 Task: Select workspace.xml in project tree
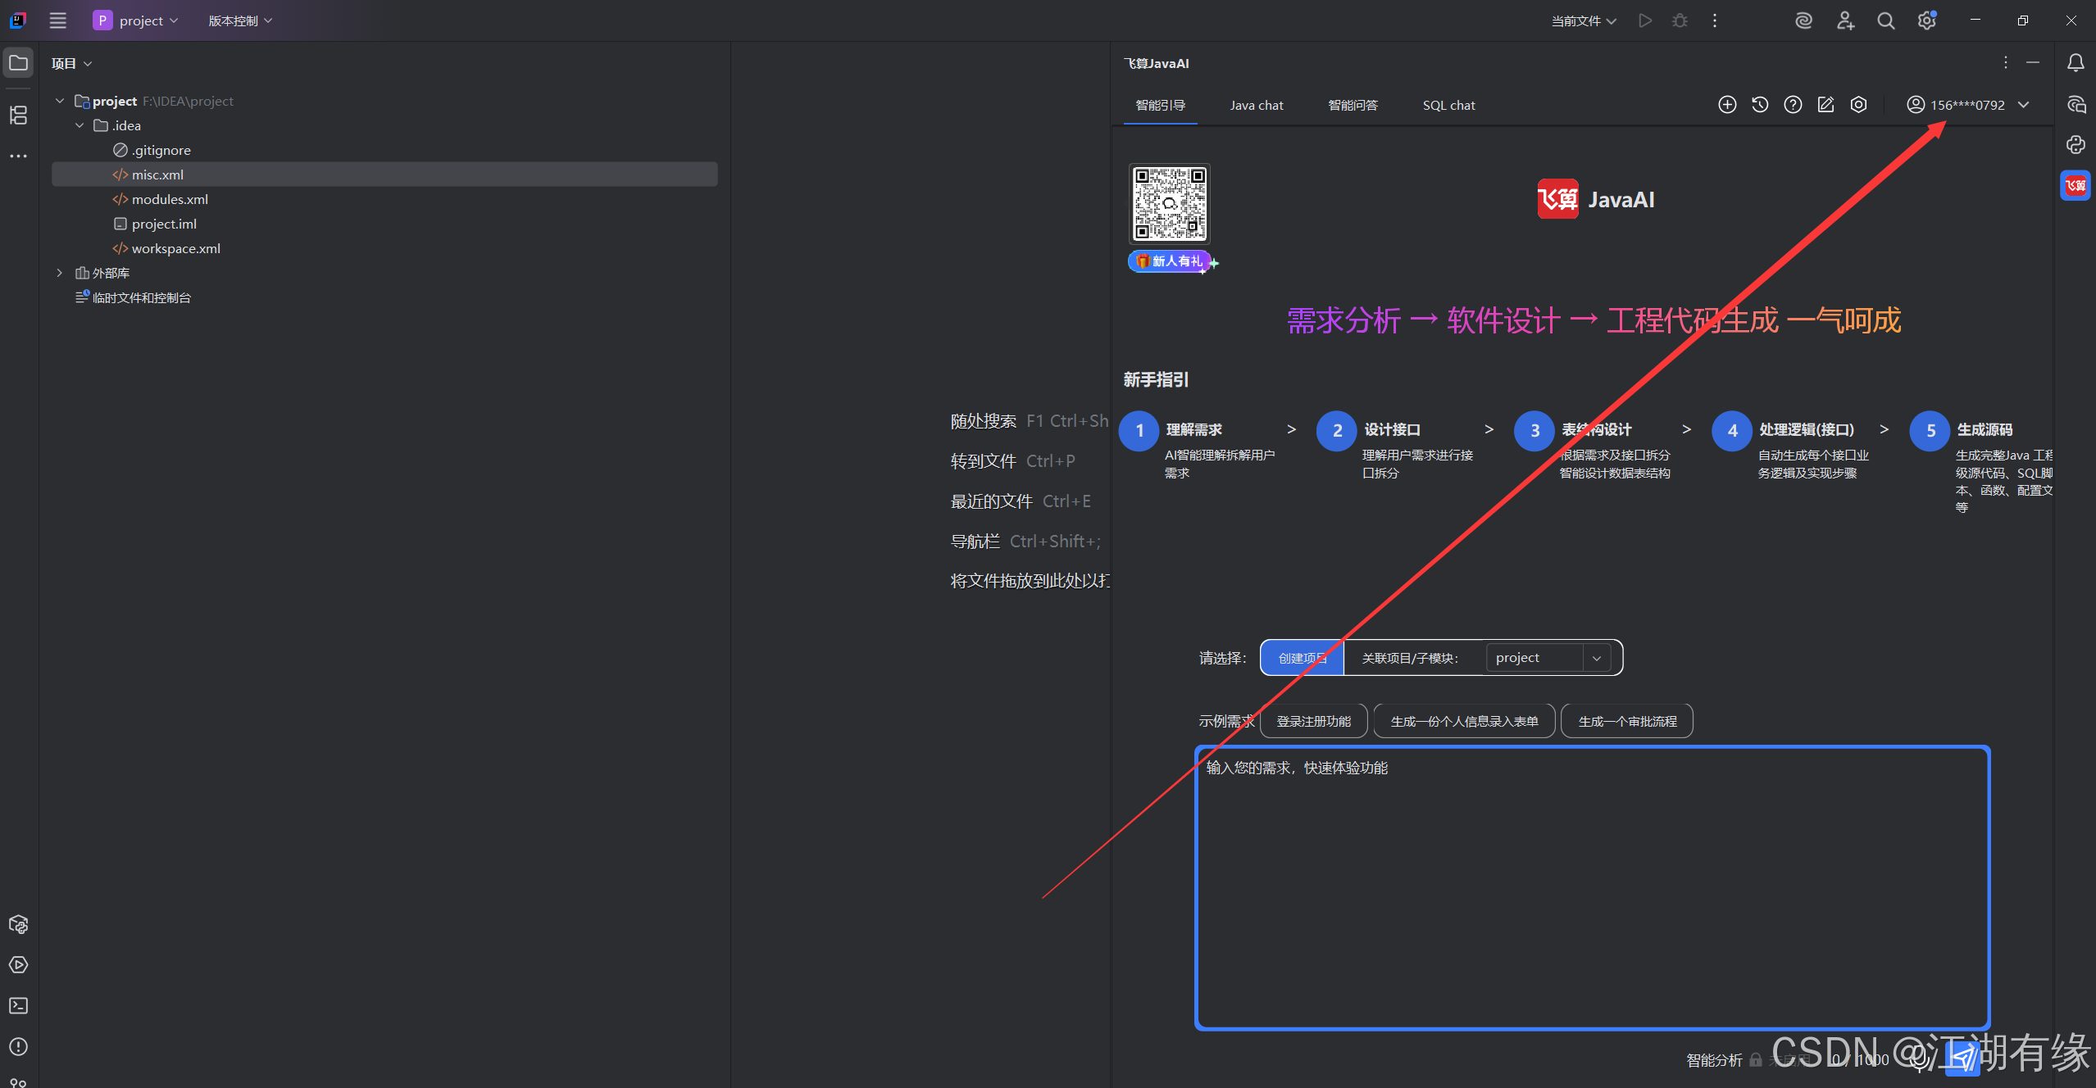(166, 248)
